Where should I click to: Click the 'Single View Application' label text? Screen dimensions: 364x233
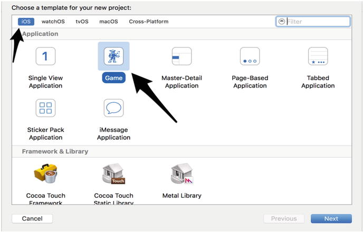coord(45,82)
